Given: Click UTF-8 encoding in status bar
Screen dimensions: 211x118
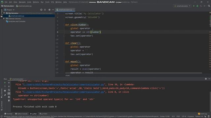Looking at the screenshot, I should (x=184, y=117).
